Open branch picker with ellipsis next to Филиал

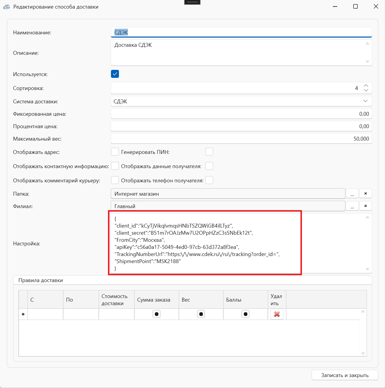click(352, 206)
